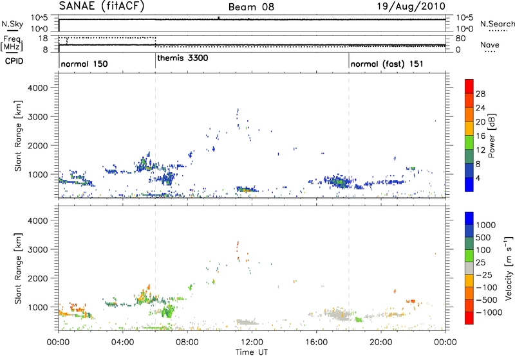This screenshot has width=515, height=356.
Task: Click the 04:00 time axis tick label
Action: (122, 343)
